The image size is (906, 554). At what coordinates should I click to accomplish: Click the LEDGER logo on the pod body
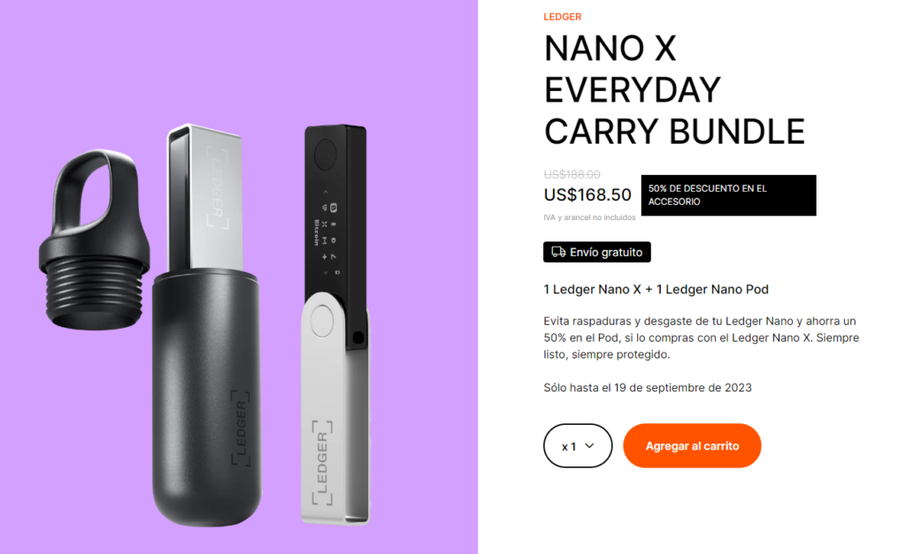coord(241,428)
